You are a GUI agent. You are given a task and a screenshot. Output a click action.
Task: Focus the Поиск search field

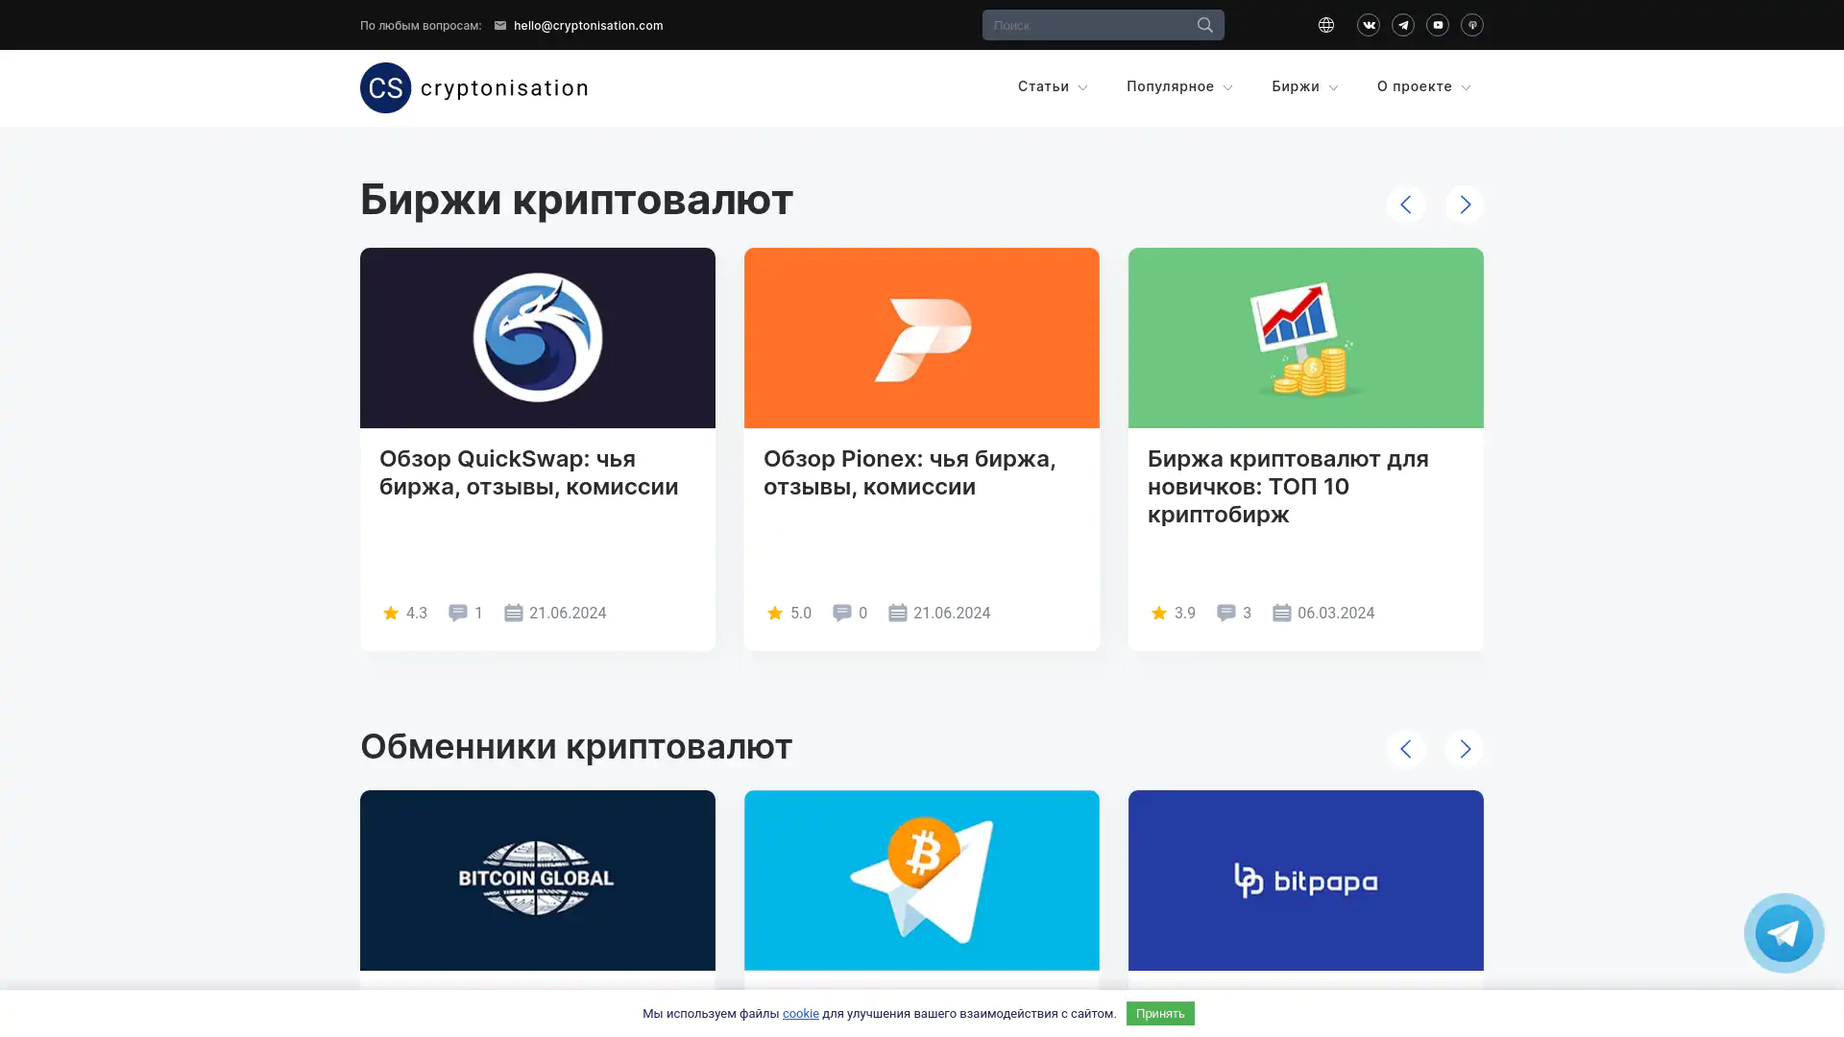1085,25
